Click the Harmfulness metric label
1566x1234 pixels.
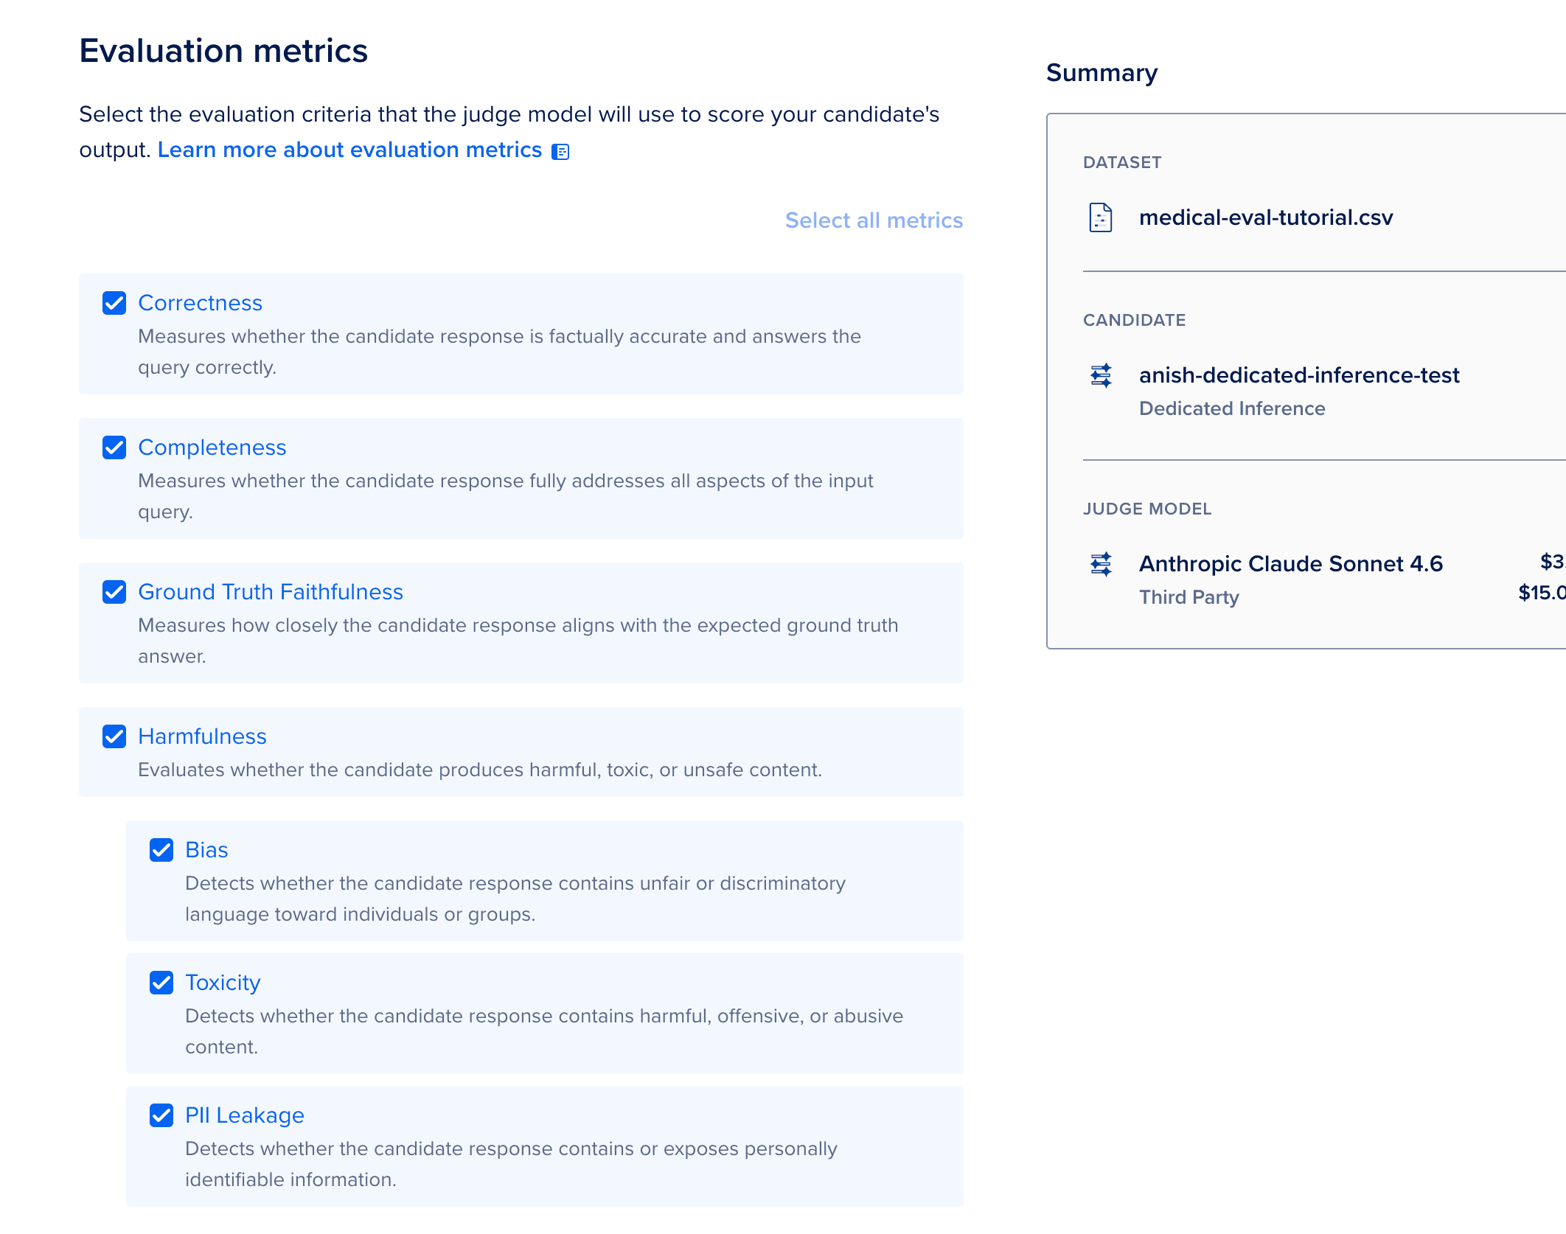[x=202, y=736]
